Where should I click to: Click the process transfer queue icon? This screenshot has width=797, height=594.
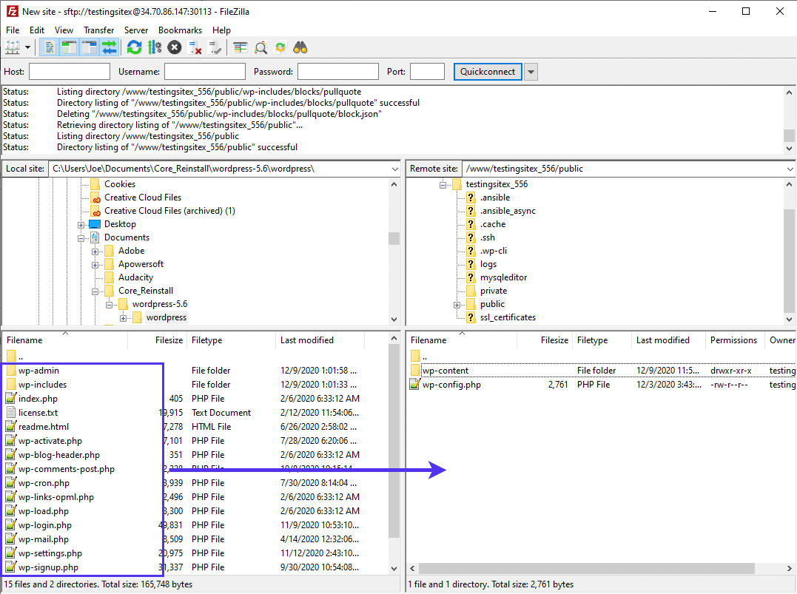[154, 47]
